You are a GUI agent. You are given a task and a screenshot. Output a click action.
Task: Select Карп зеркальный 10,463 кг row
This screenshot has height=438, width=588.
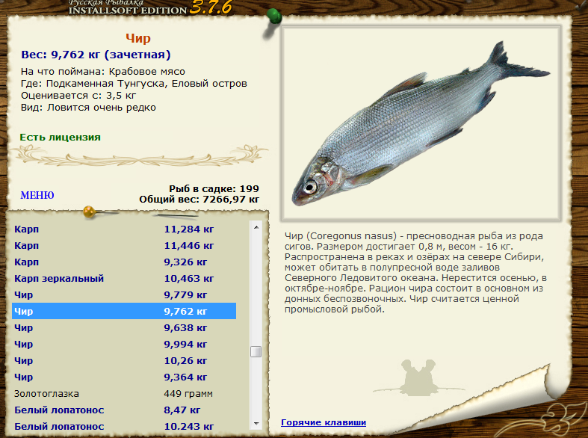(124, 278)
